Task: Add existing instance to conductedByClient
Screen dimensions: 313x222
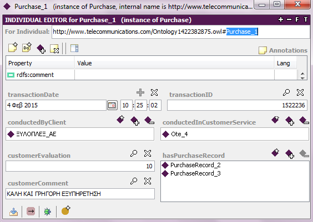Action: [x=135, y=121]
